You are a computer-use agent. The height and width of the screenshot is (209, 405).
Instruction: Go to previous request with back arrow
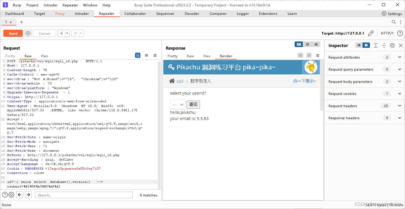pyautogui.click(x=61, y=33)
